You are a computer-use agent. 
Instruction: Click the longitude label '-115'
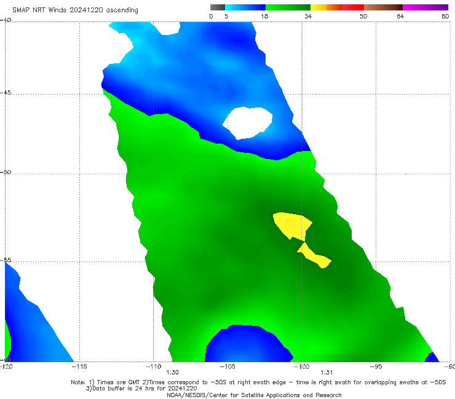[x=79, y=366]
